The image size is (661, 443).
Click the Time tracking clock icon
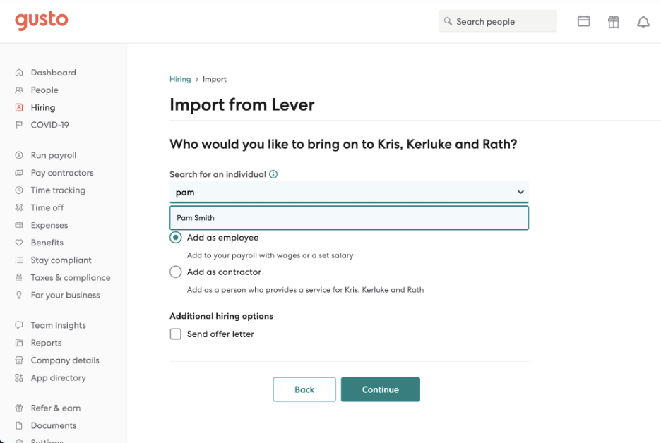[x=19, y=190]
